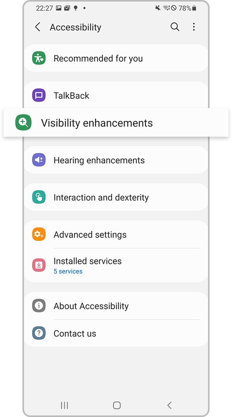Screen dimensions: 232x417
Task: Tap the green Recommended for you icon
Action: pos(39,58)
